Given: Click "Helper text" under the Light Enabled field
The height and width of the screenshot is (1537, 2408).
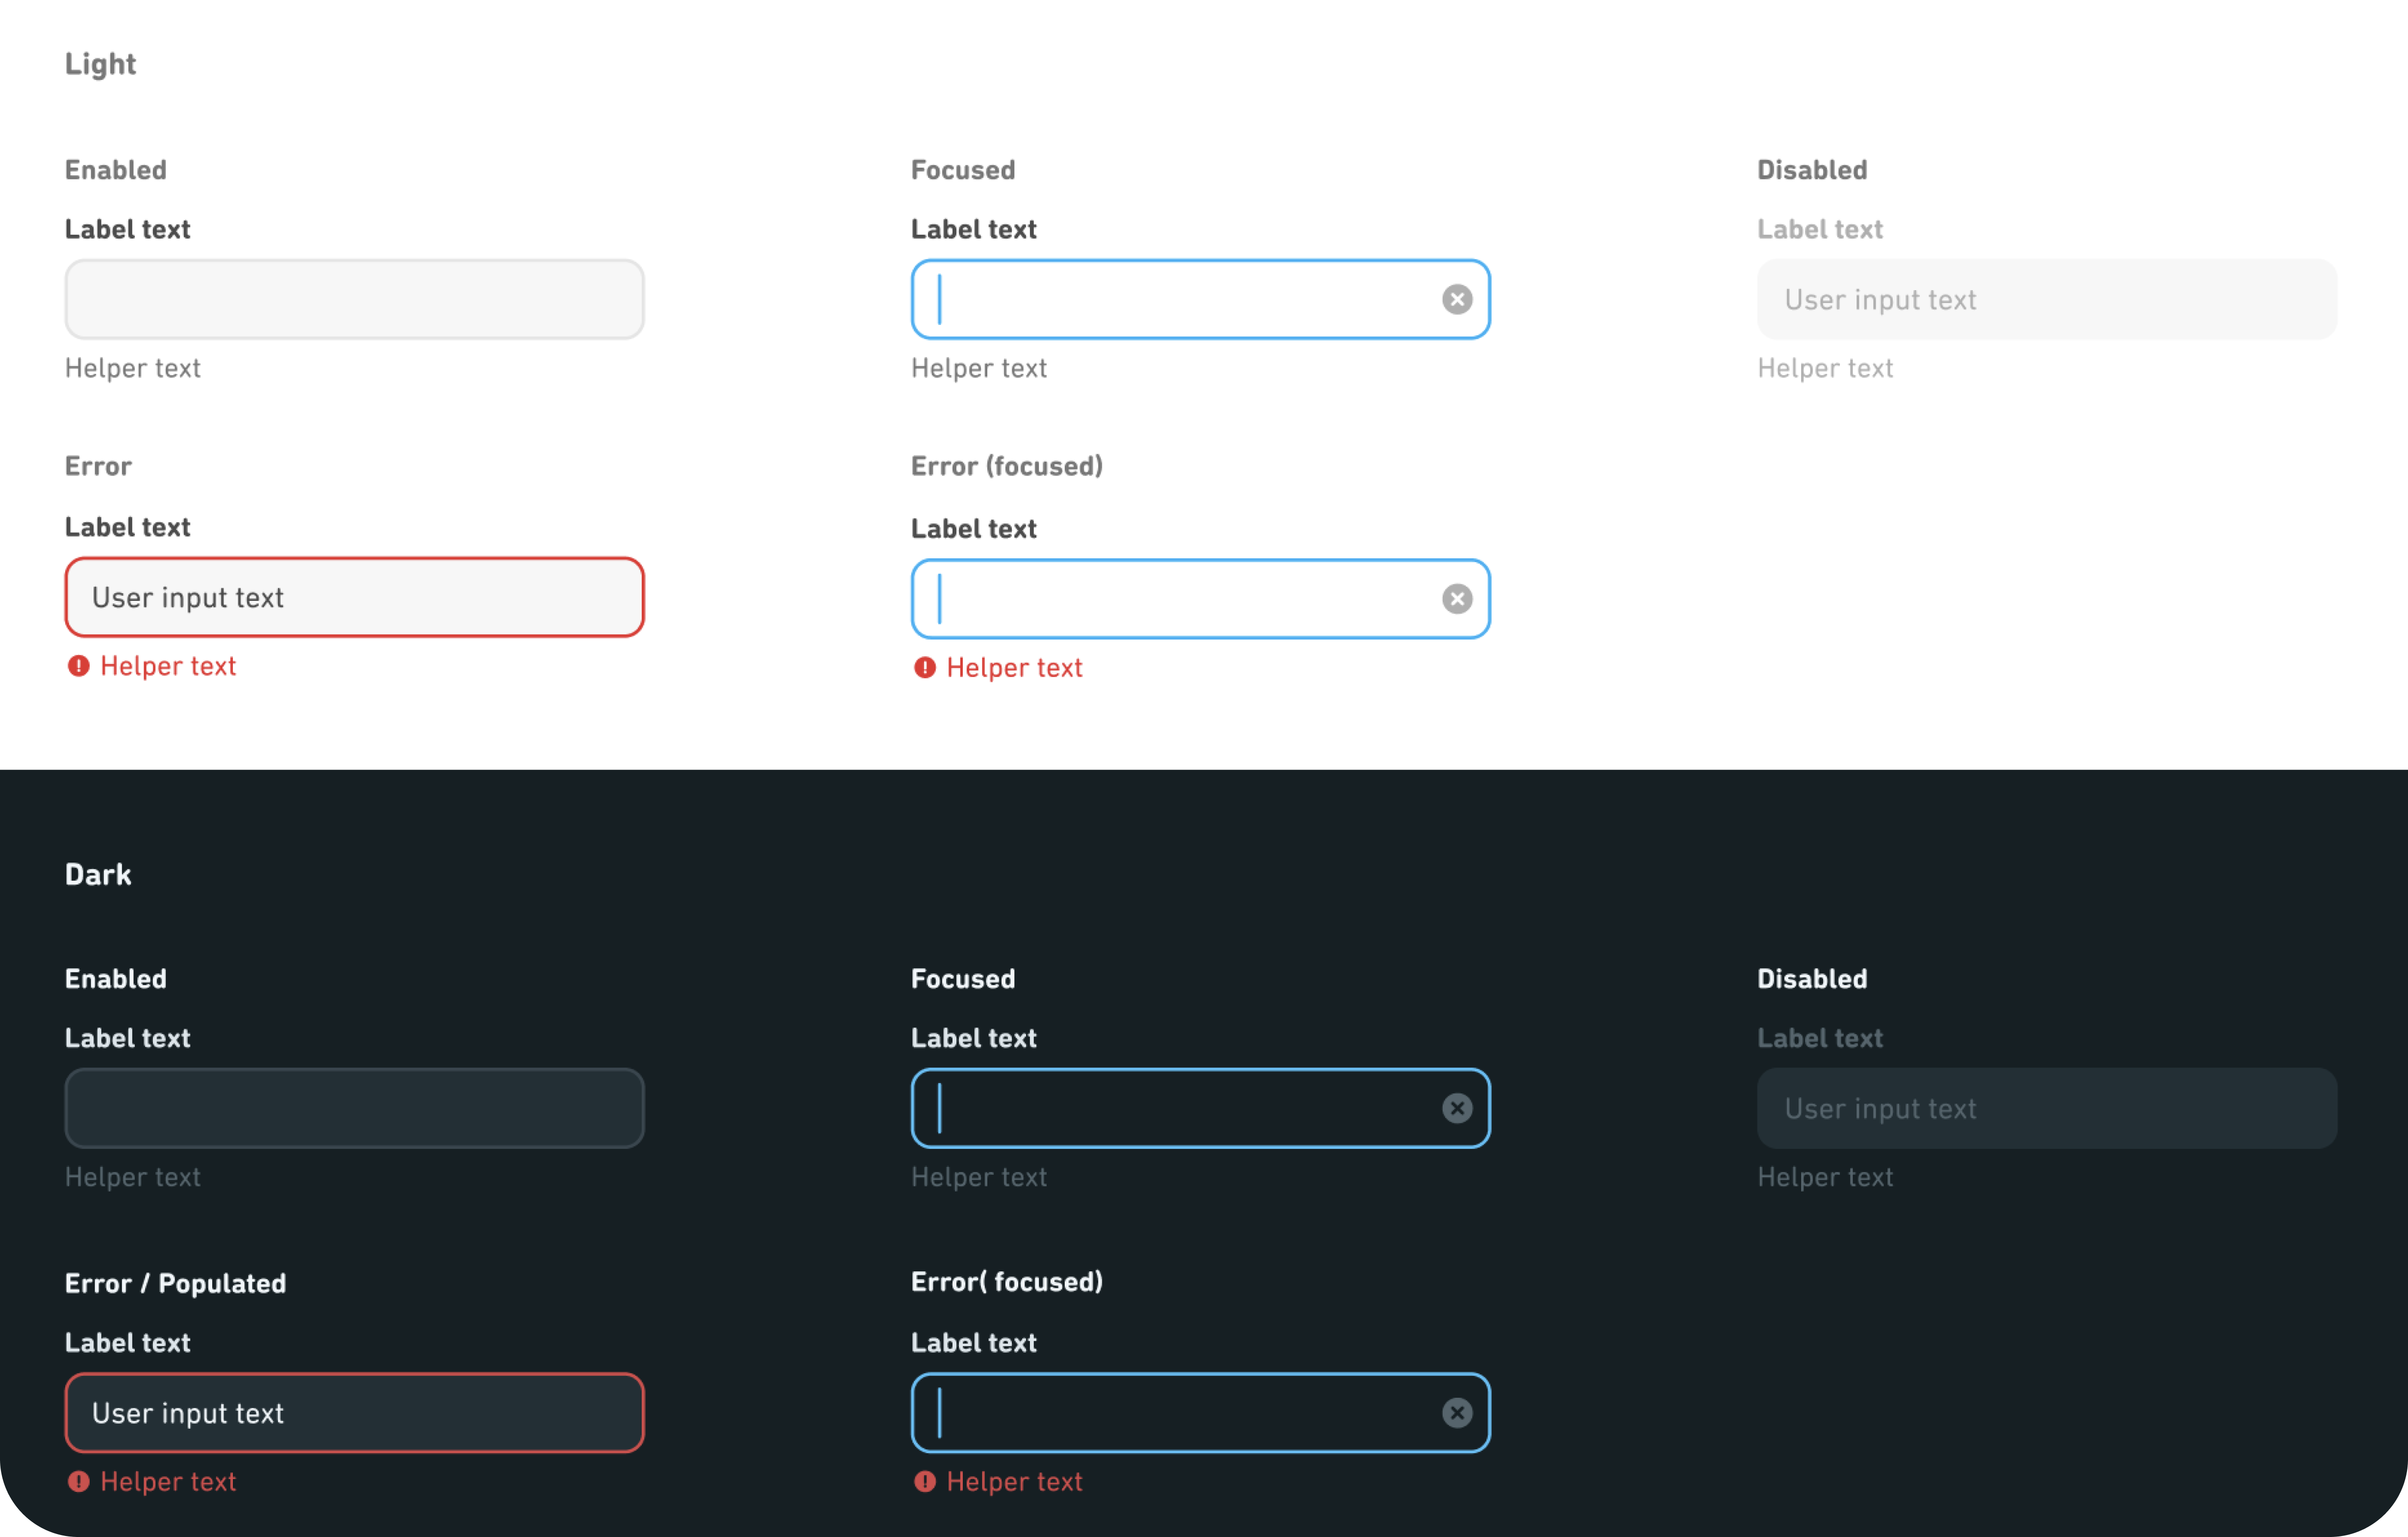Looking at the screenshot, I should (133, 368).
